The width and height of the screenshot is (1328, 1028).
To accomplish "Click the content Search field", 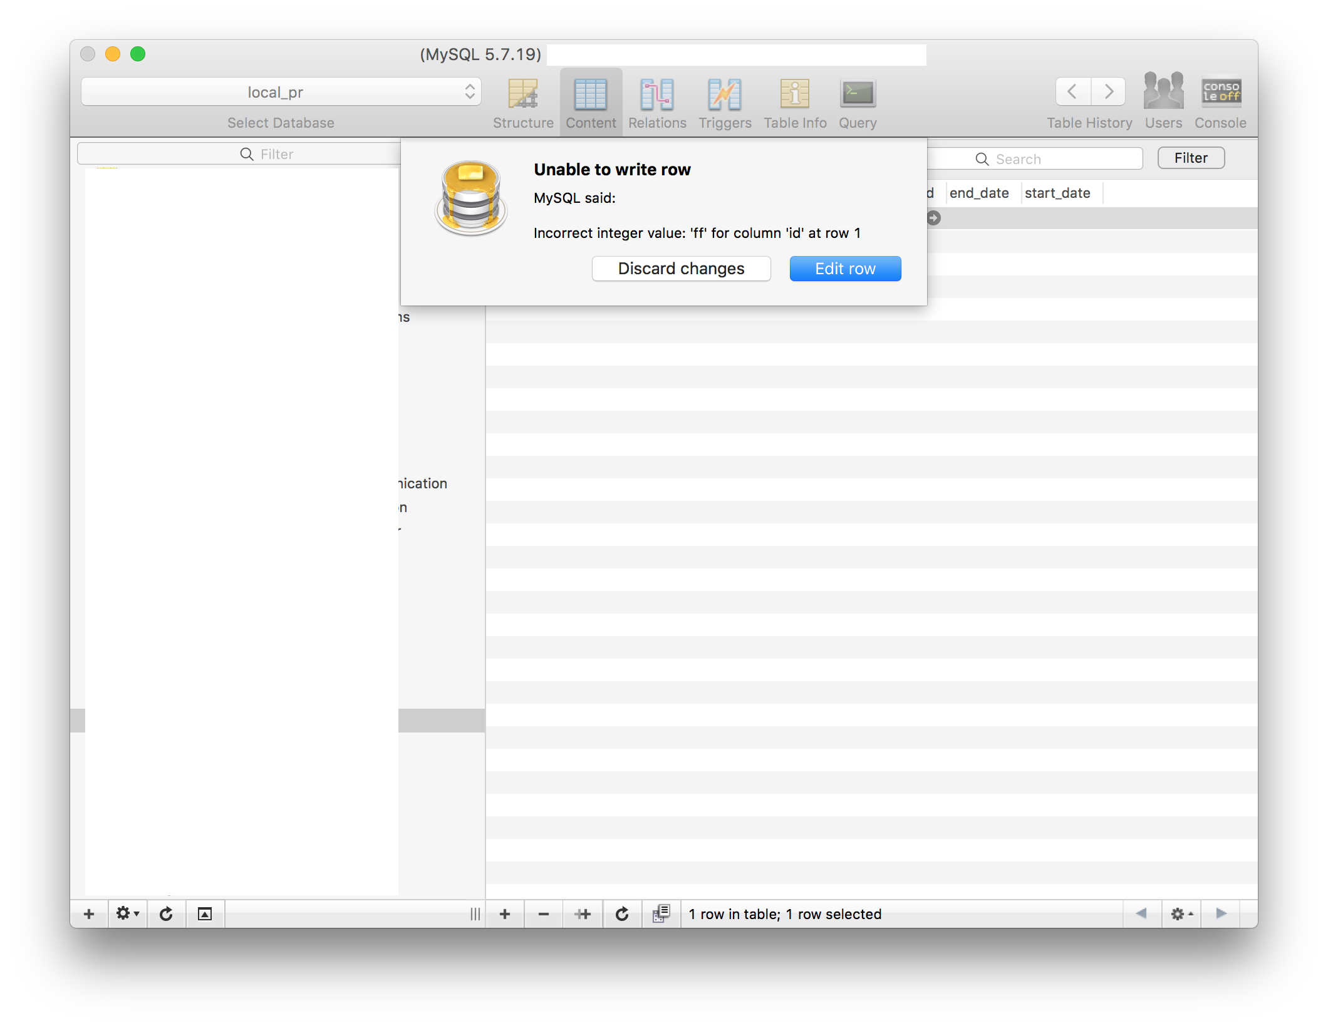I will 1035,159.
